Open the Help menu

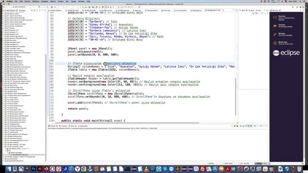click(89, 1)
